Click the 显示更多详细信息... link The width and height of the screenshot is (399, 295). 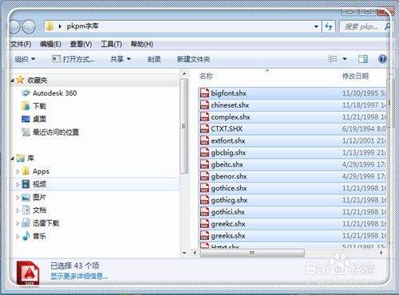point(79,277)
